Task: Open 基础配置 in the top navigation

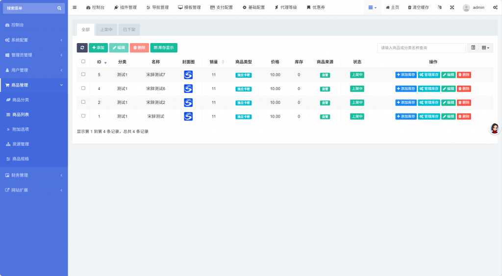Action: point(253,7)
